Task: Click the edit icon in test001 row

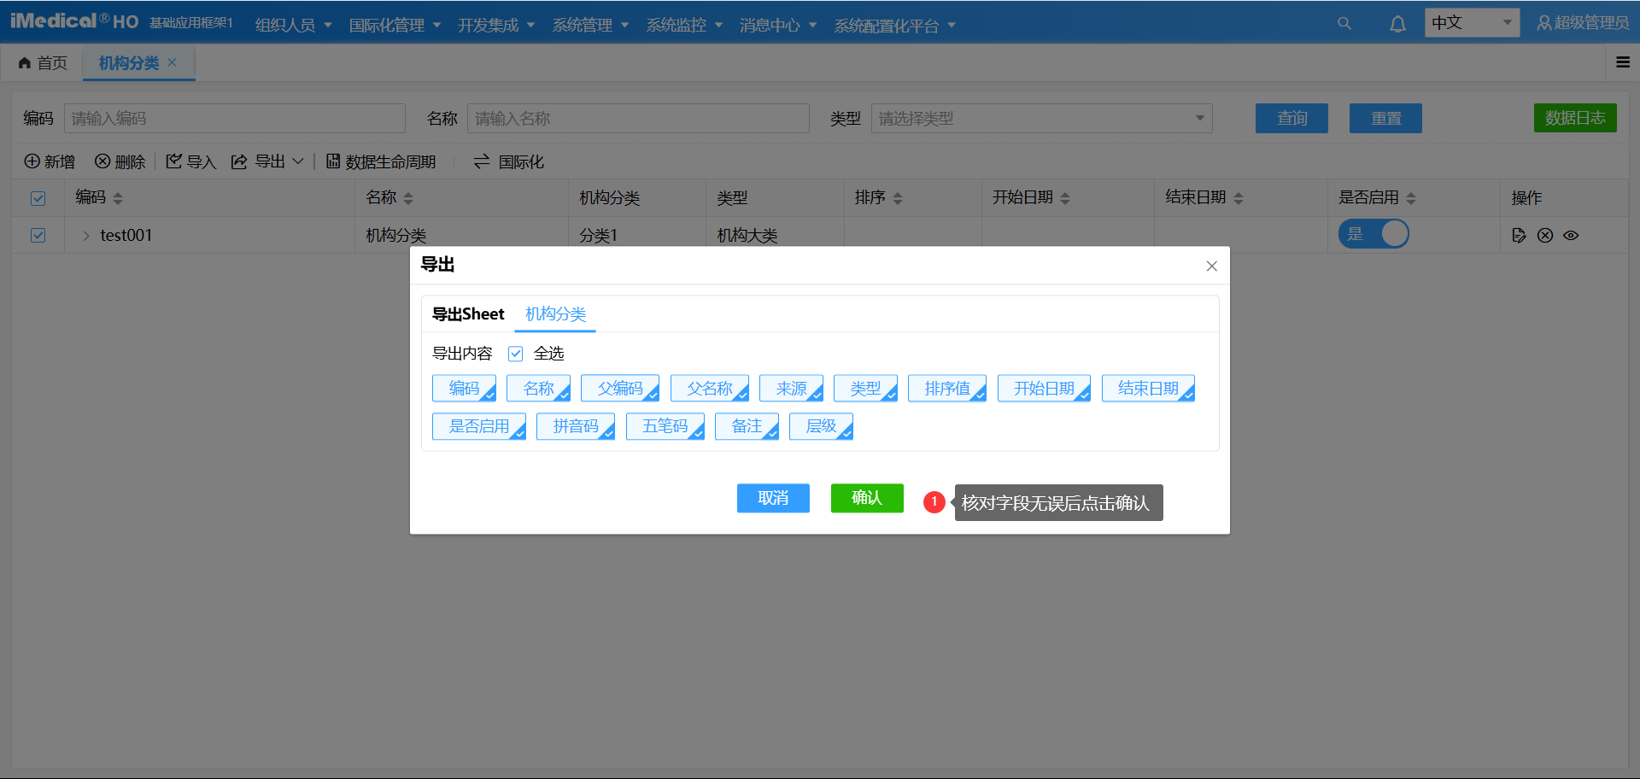Action: 1519,236
